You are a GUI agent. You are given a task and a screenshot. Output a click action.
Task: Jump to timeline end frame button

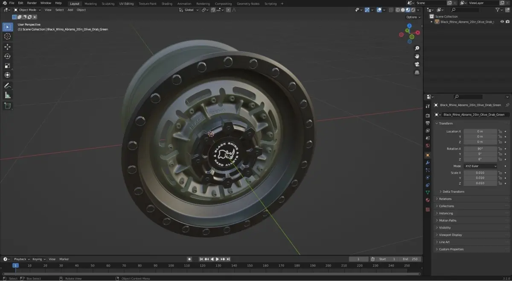pos(228,259)
